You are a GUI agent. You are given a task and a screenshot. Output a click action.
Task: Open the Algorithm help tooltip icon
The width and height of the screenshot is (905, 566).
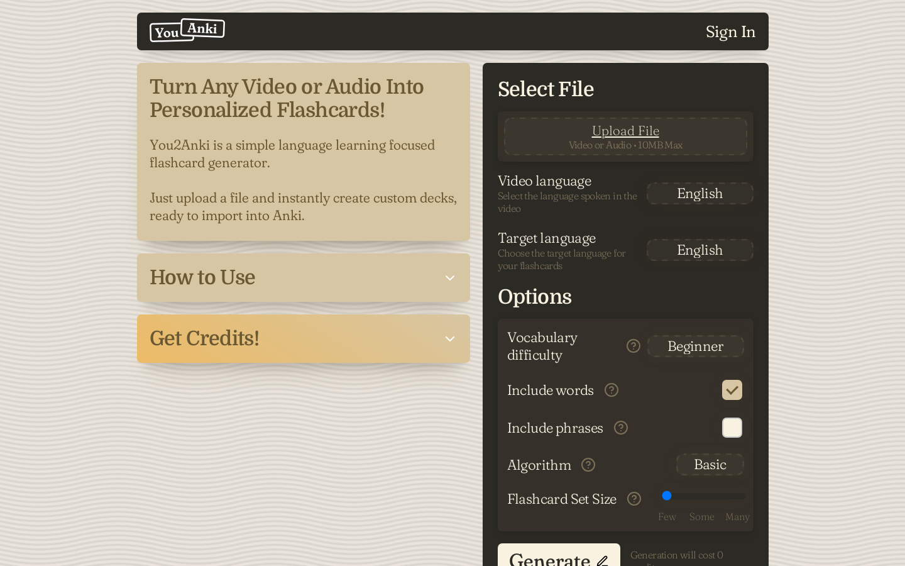click(588, 465)
